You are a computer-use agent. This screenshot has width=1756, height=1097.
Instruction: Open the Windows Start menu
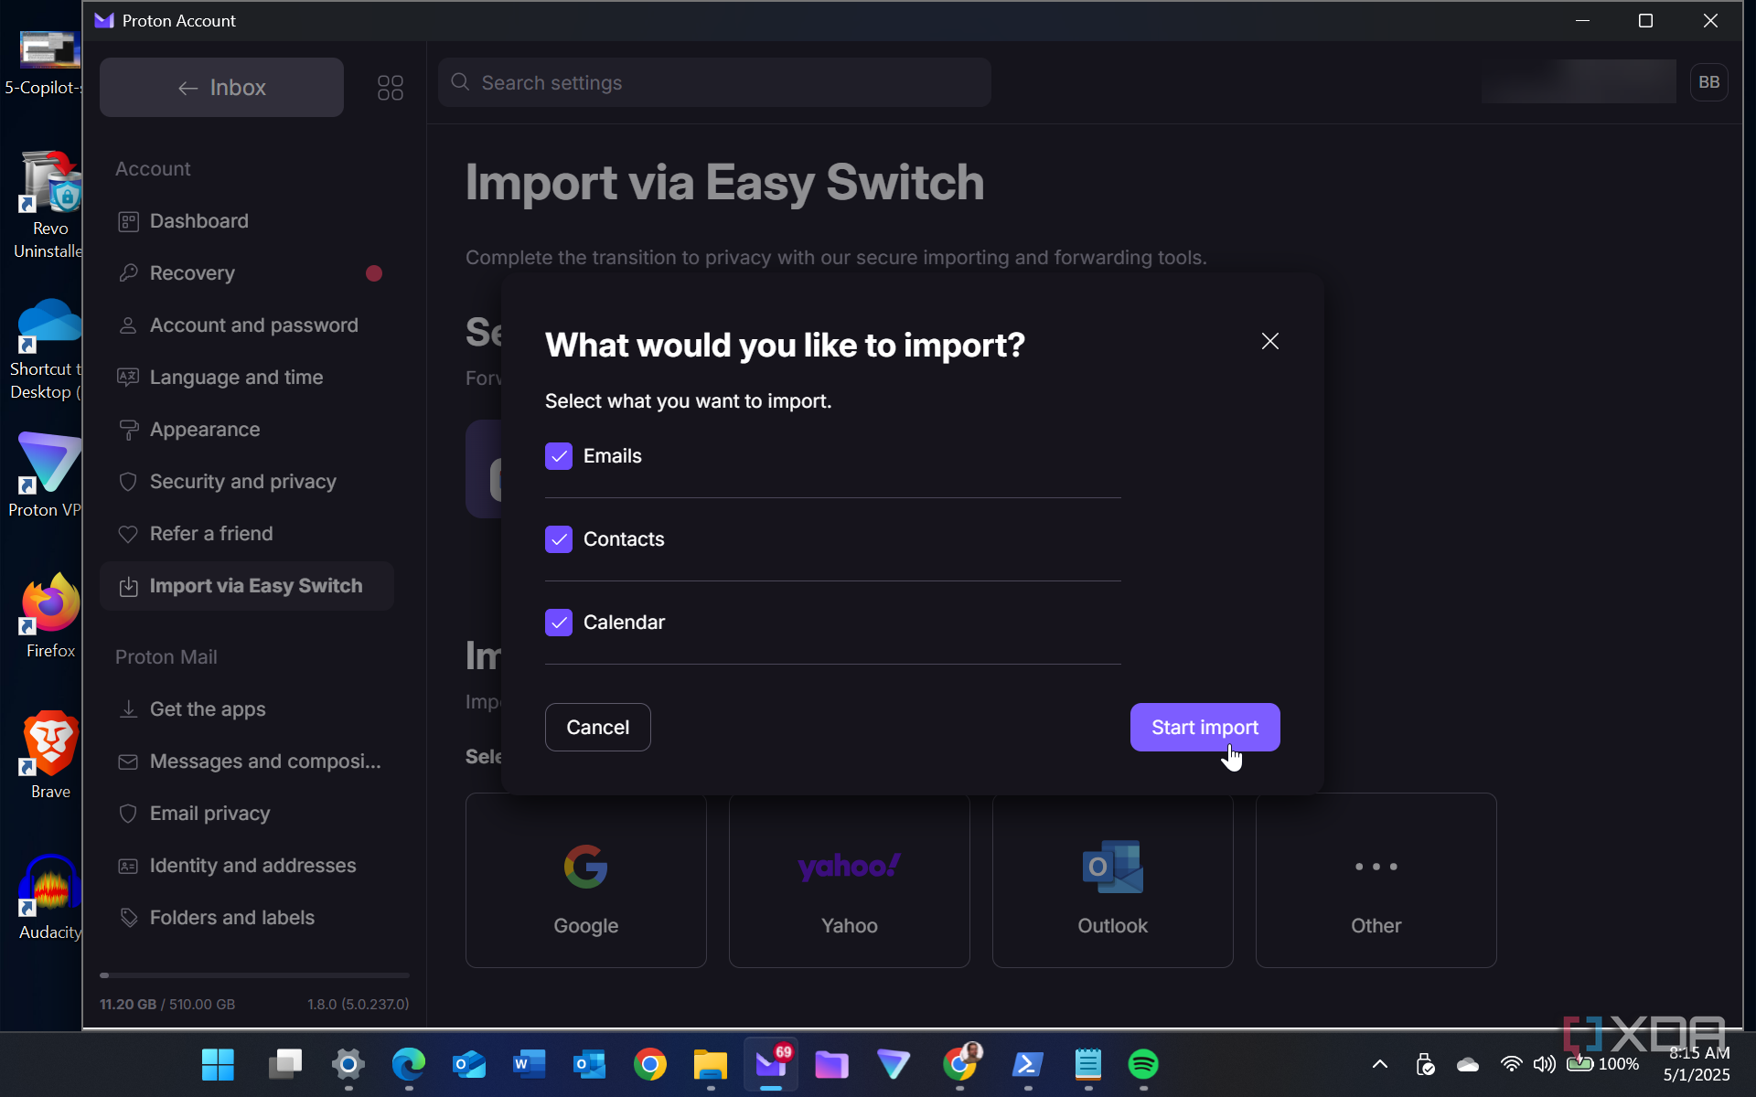(x=218, y=1064)
